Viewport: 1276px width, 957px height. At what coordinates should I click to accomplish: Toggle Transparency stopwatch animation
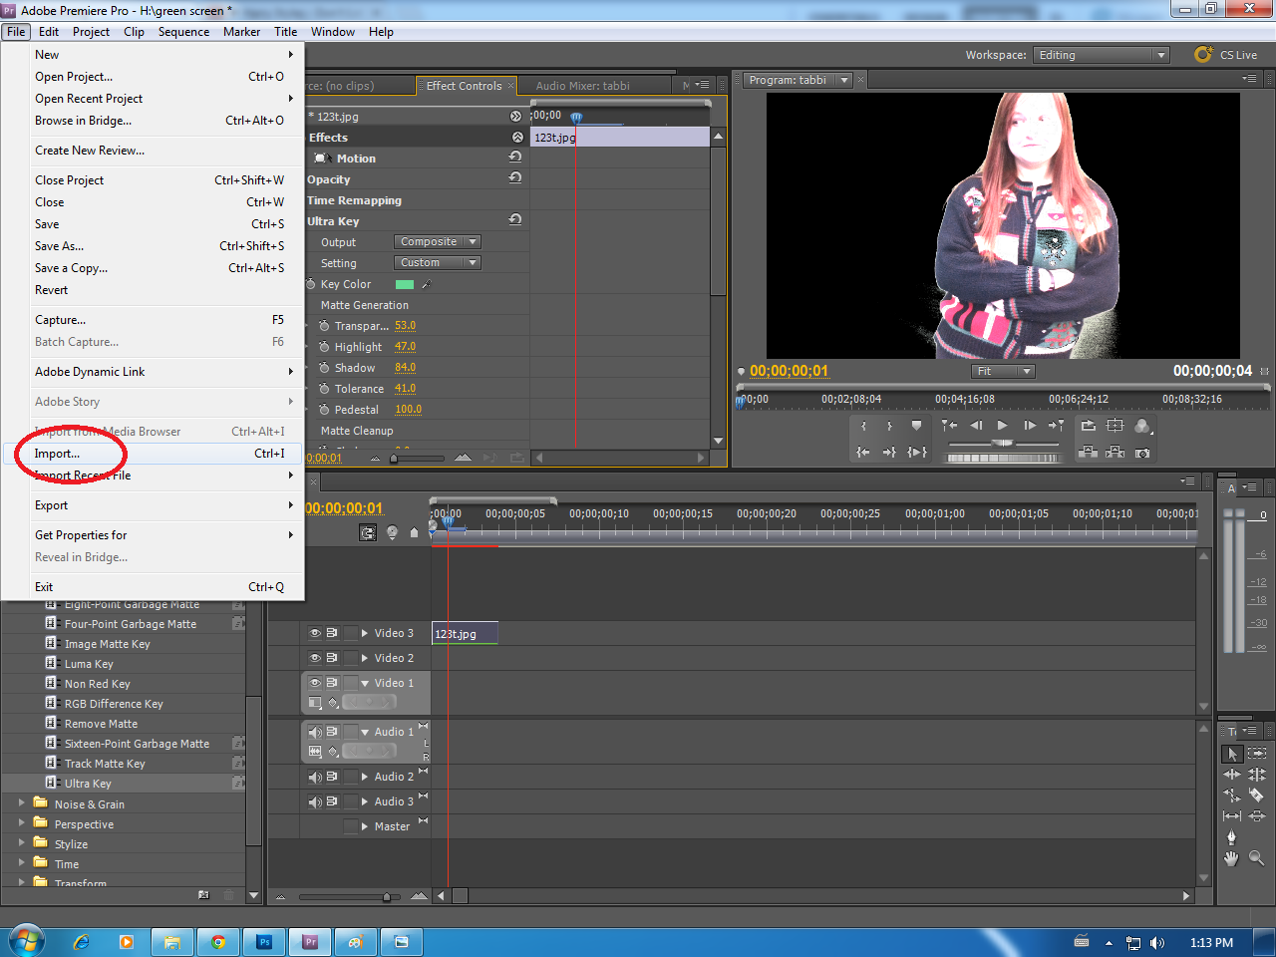click(x=324, y=326)
